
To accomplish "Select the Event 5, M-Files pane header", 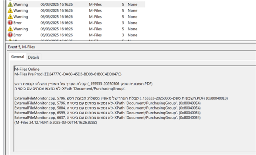I will [21, 47].
